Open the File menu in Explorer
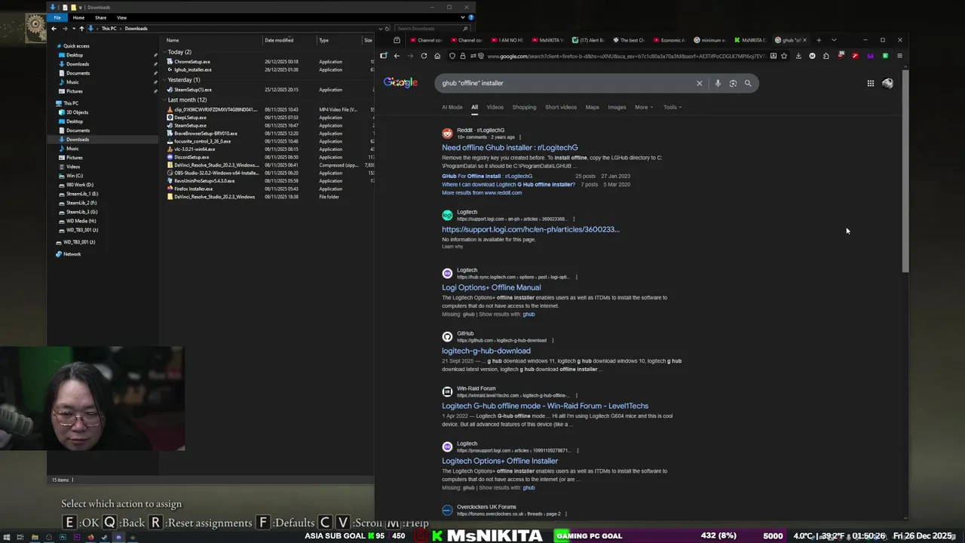Image resolution: width=965 pixels, height=543 pixels. coord(57,17)
